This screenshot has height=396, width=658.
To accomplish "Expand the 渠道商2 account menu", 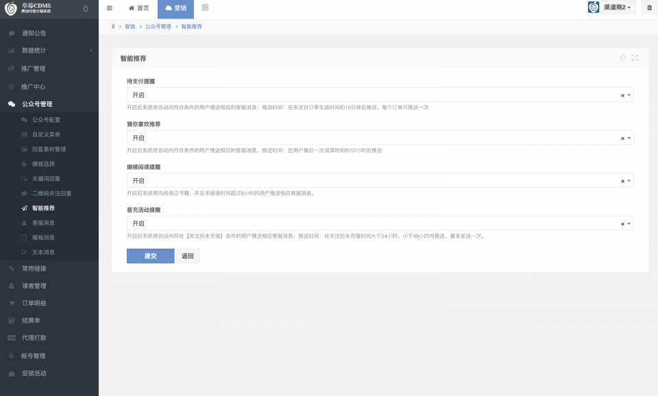I will [611, 8].
